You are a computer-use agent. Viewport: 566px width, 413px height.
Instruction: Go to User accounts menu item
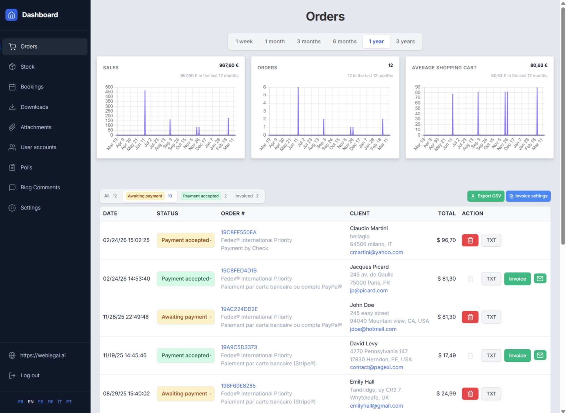38,147
